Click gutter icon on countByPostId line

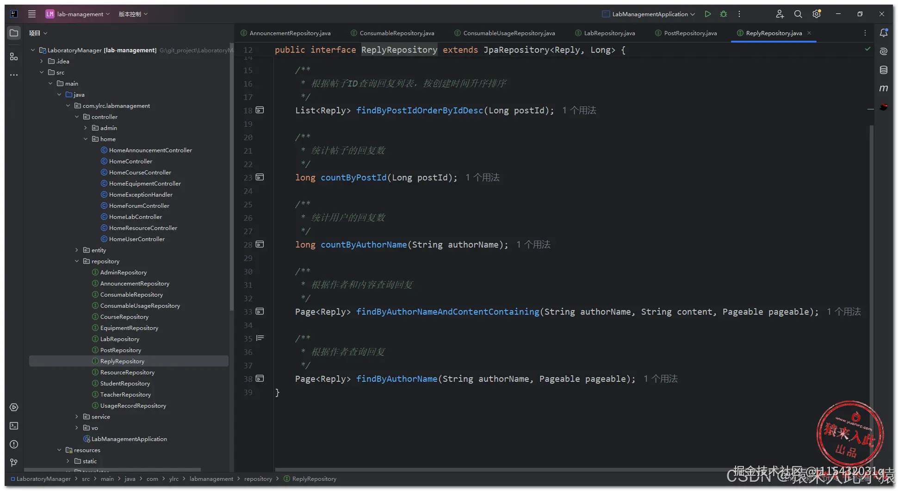[260, 177]
